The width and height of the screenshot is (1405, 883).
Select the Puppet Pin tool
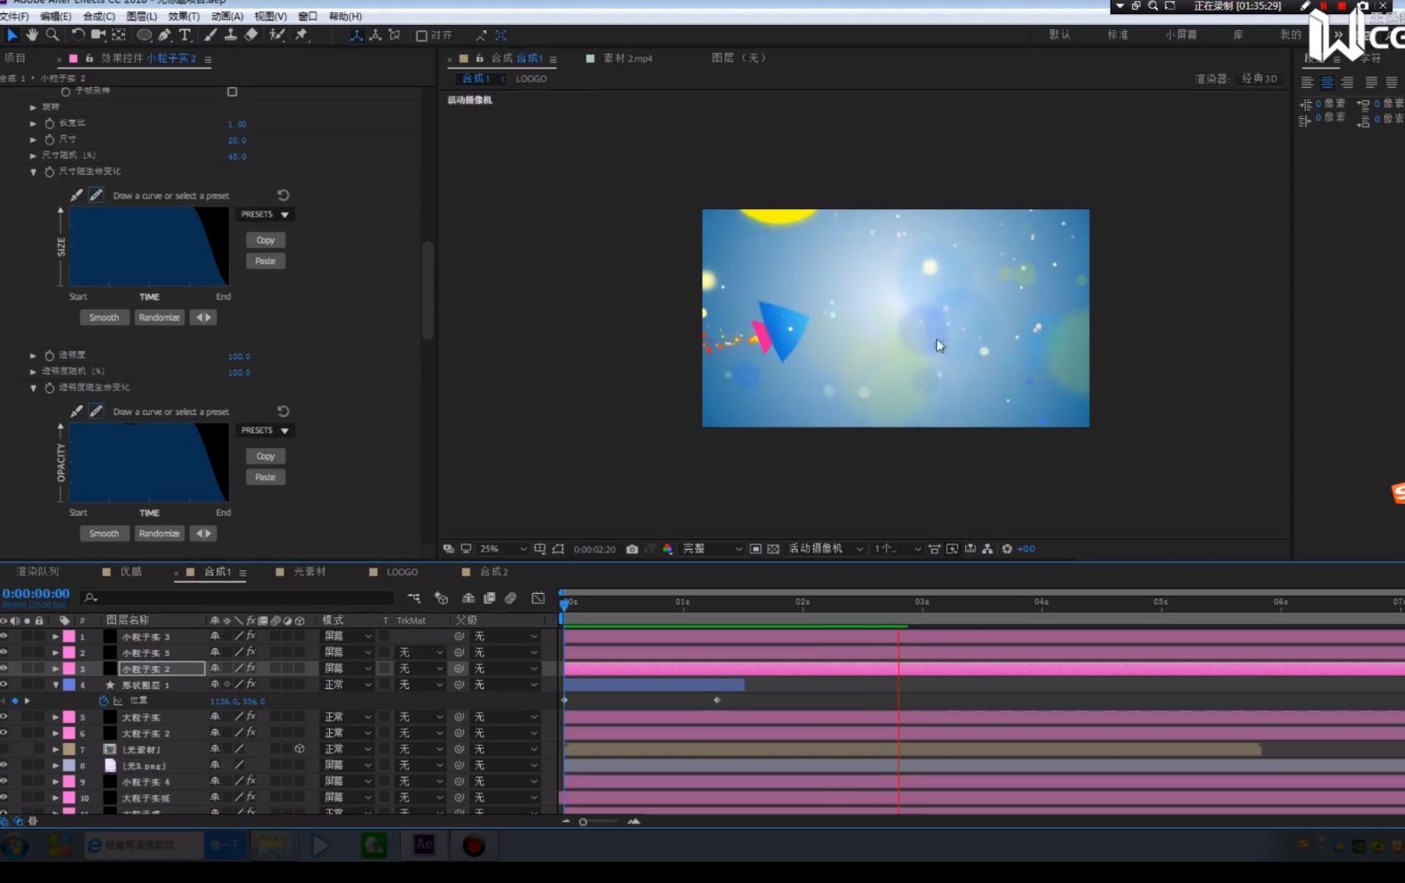click(x=302, y=35)
